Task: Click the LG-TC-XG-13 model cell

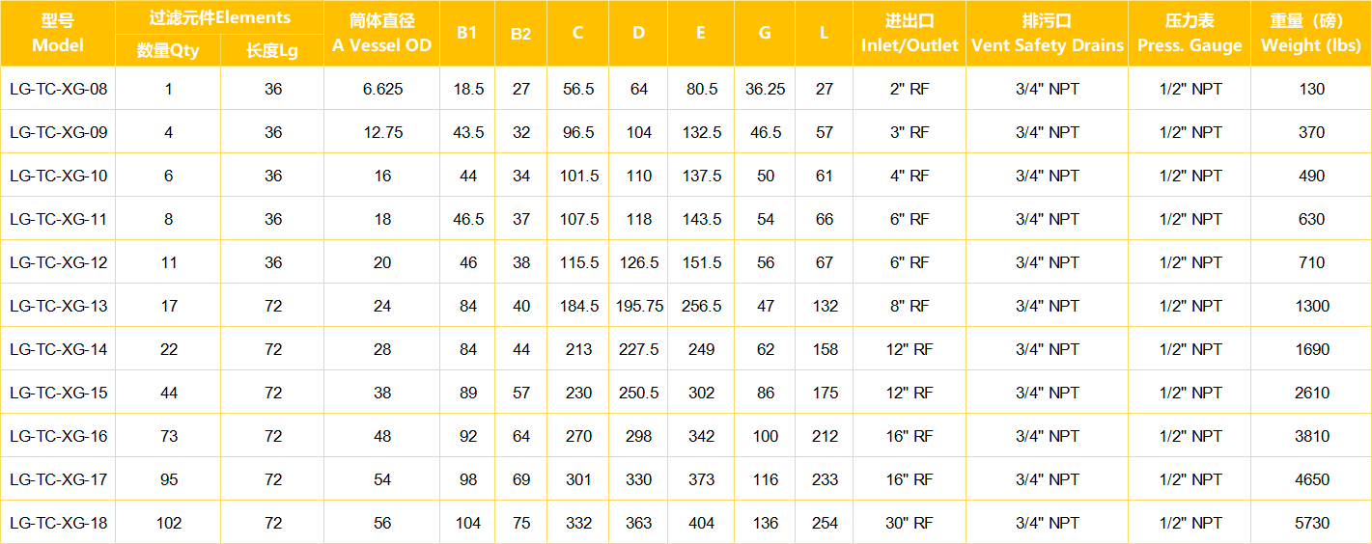Action: click(58, 306)
